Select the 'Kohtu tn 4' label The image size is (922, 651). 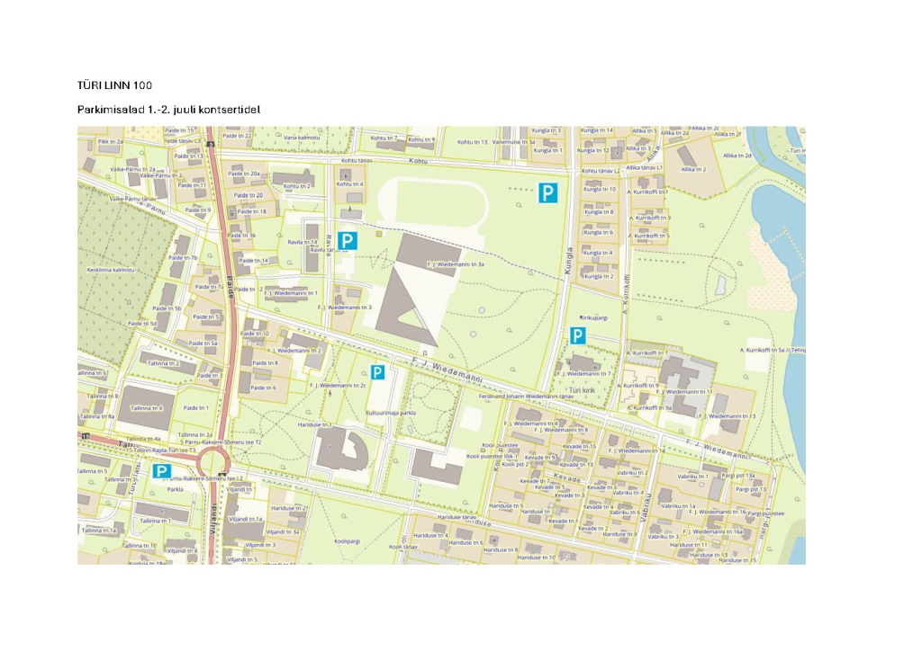(x=350, y=183)
